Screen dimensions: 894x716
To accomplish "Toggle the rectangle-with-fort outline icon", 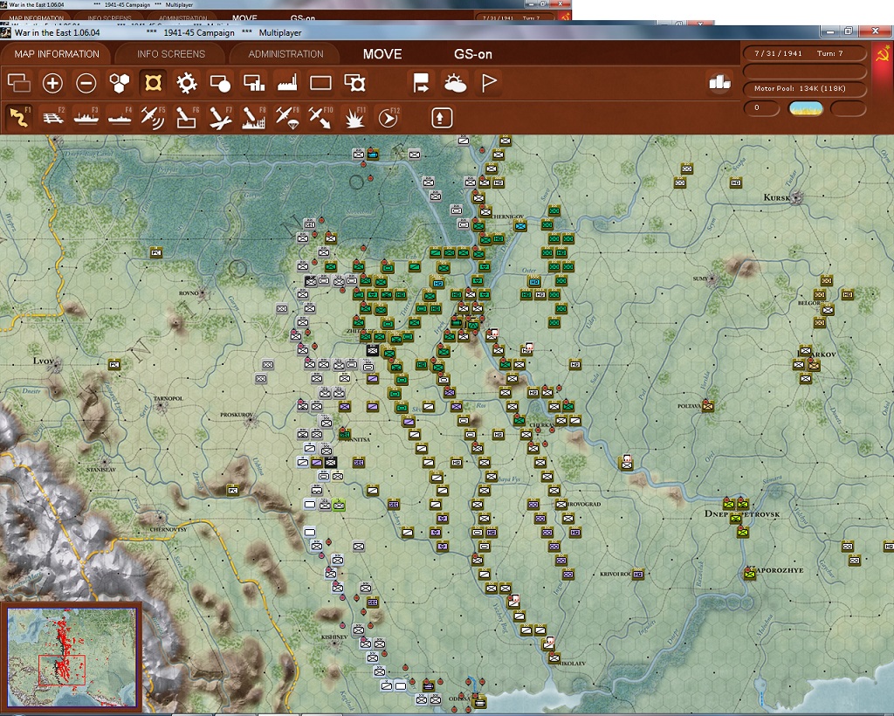I will tap(354, 83).
